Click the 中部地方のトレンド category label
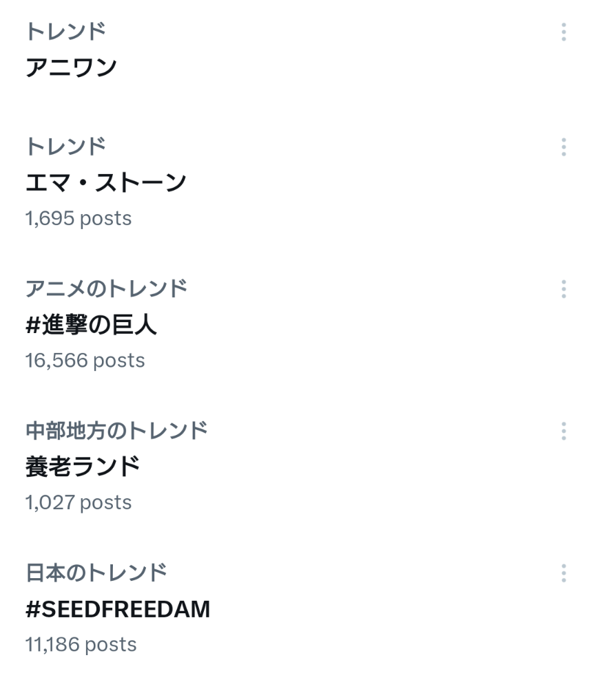The width and height of the screenshot is (595, 682). [116, 431]
